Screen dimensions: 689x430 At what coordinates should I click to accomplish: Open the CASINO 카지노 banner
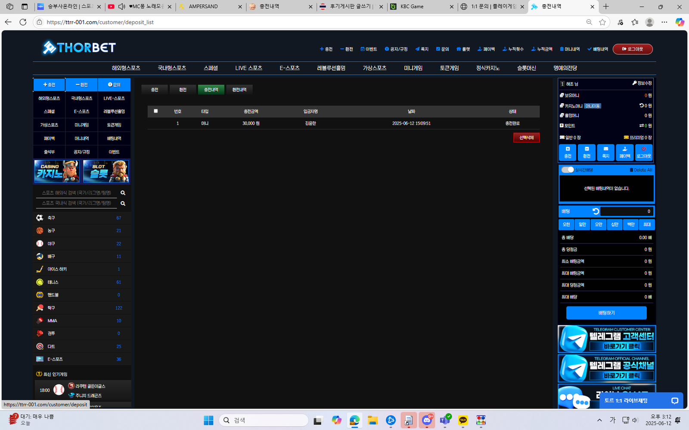click(x=57, y=171)
